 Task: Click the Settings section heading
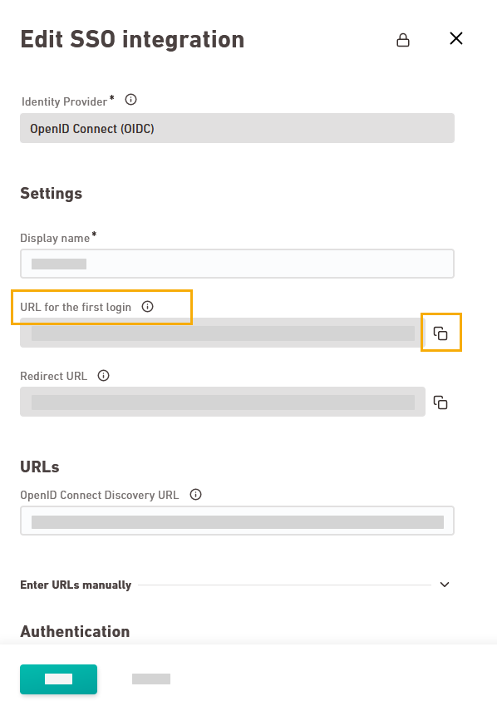click(52, 194)
